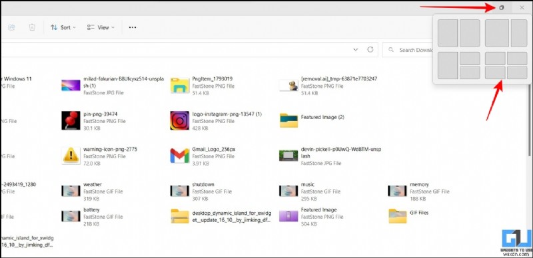Select the warning-icon-png-2775 warning icon
The height and width of the screenshot is (258, 533).
pos(71,156)
